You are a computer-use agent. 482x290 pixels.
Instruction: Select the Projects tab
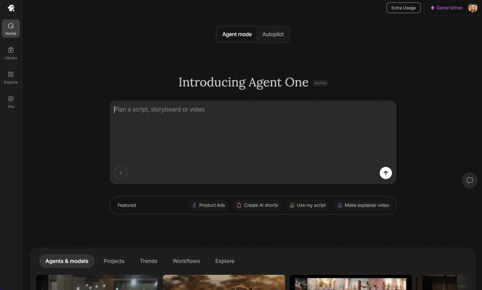coord(114,261)
